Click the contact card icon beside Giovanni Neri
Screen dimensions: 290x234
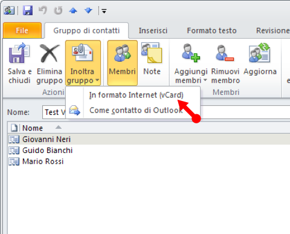click(14, 139)
